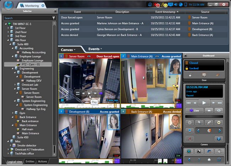Click the blue square snapshot icon in Dashboard

coord(190,131)
